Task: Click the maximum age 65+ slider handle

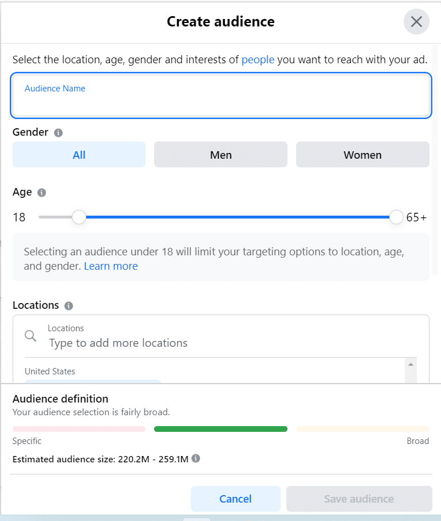Action: [x=396, y=217]
